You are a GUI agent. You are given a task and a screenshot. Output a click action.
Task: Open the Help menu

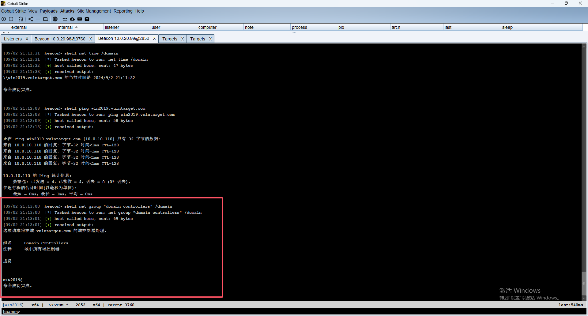click(139, 11)
